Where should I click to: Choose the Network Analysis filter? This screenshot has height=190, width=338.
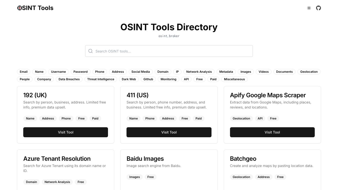[x=199, y=72]
